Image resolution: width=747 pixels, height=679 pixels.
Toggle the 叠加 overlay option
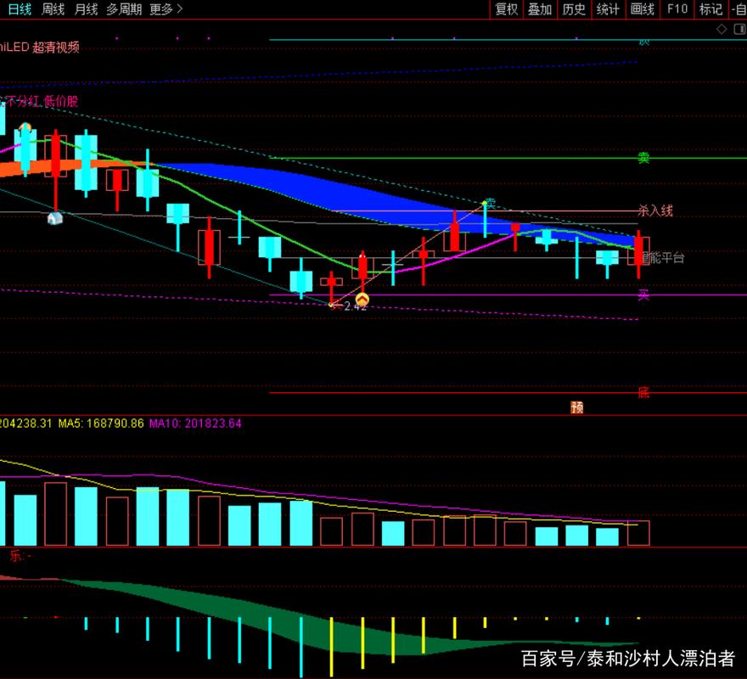pyautogui.click(x=540, y=9)
